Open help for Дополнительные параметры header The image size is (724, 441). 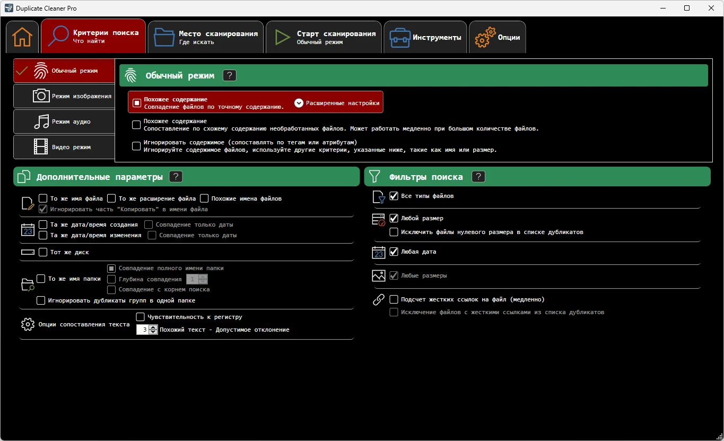point(176,177)
